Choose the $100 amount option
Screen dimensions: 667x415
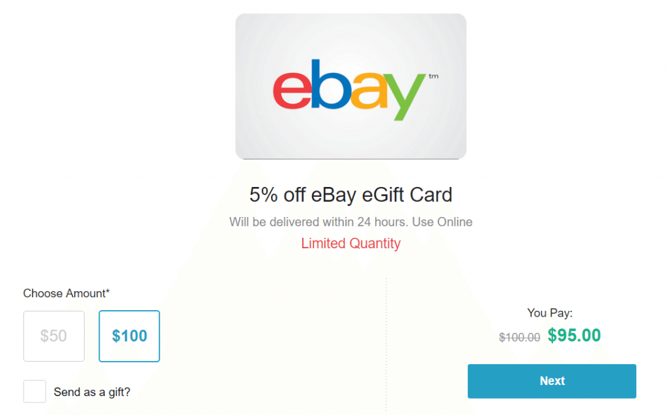(x=129, y=336)
